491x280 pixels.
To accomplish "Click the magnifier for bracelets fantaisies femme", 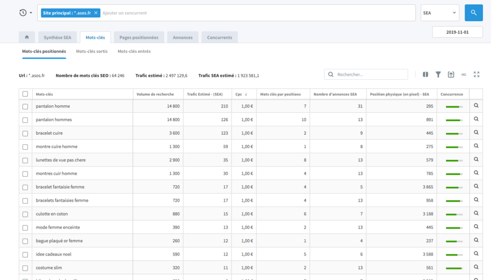I will point(476,200).
